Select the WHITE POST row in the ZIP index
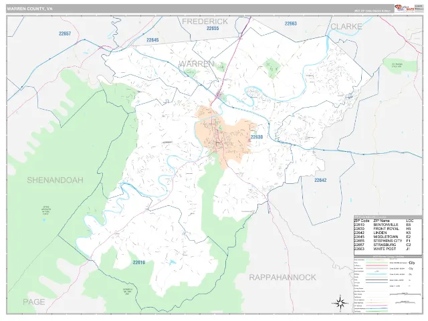428x321 pixels. [388, 249]
